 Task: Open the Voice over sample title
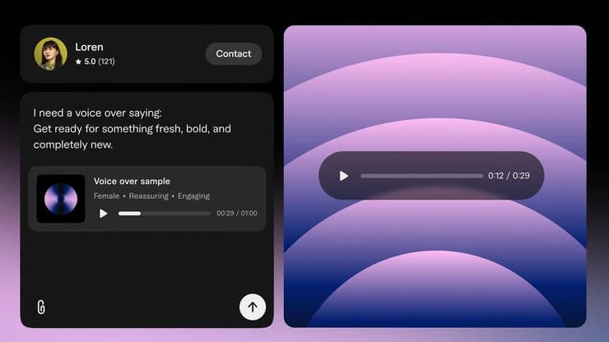tap(132, 181)
